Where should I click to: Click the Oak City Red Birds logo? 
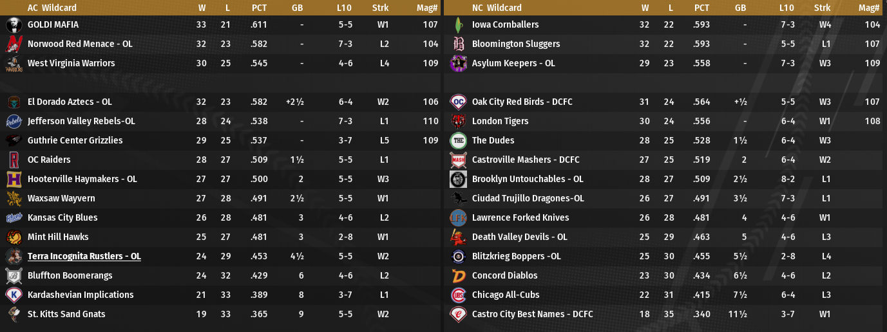458,102
